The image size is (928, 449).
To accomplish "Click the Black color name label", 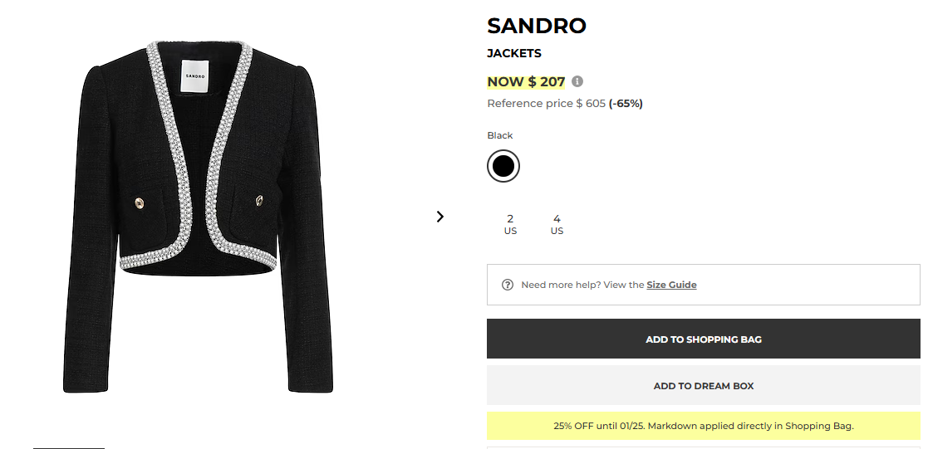I will pos(500,135).
